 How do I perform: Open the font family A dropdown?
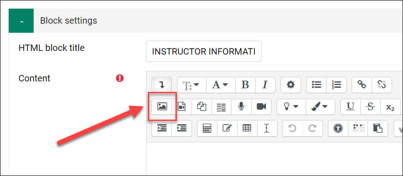coord(221,85)
